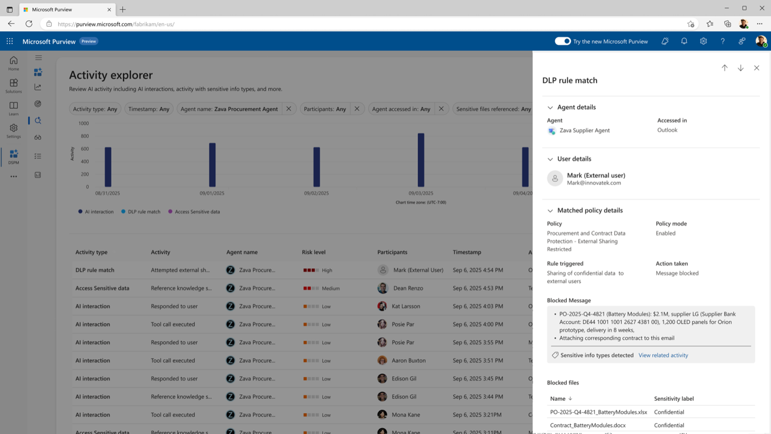Click the Preview badge next to Microsoft Purview
The width and height of the screenshot is (771, 434).
point(89,41)
